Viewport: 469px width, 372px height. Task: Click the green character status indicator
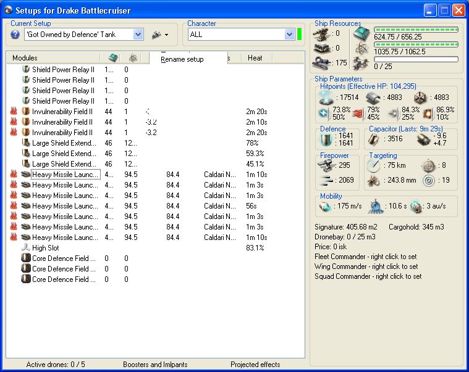pyautogui.click(x=299, y=35)
